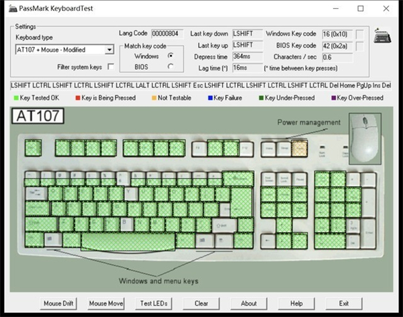Click the F1 key on keyboard image
The height and width of the screenshot is (317, 403).
click(62, 147)
